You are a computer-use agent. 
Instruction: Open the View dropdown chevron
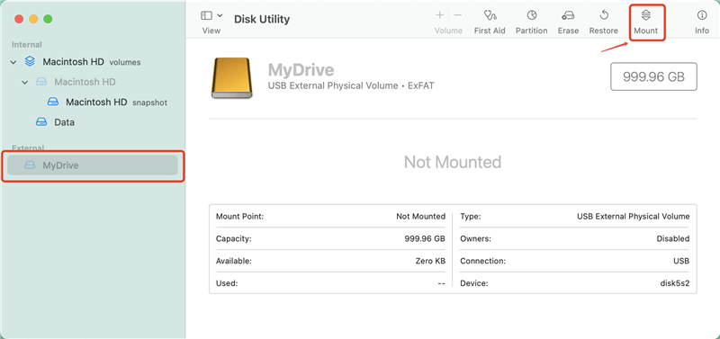tap(220, 15)
